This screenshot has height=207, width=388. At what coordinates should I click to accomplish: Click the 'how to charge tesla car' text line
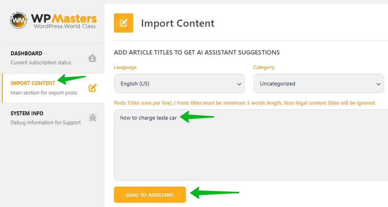click(x=148, y=118)
